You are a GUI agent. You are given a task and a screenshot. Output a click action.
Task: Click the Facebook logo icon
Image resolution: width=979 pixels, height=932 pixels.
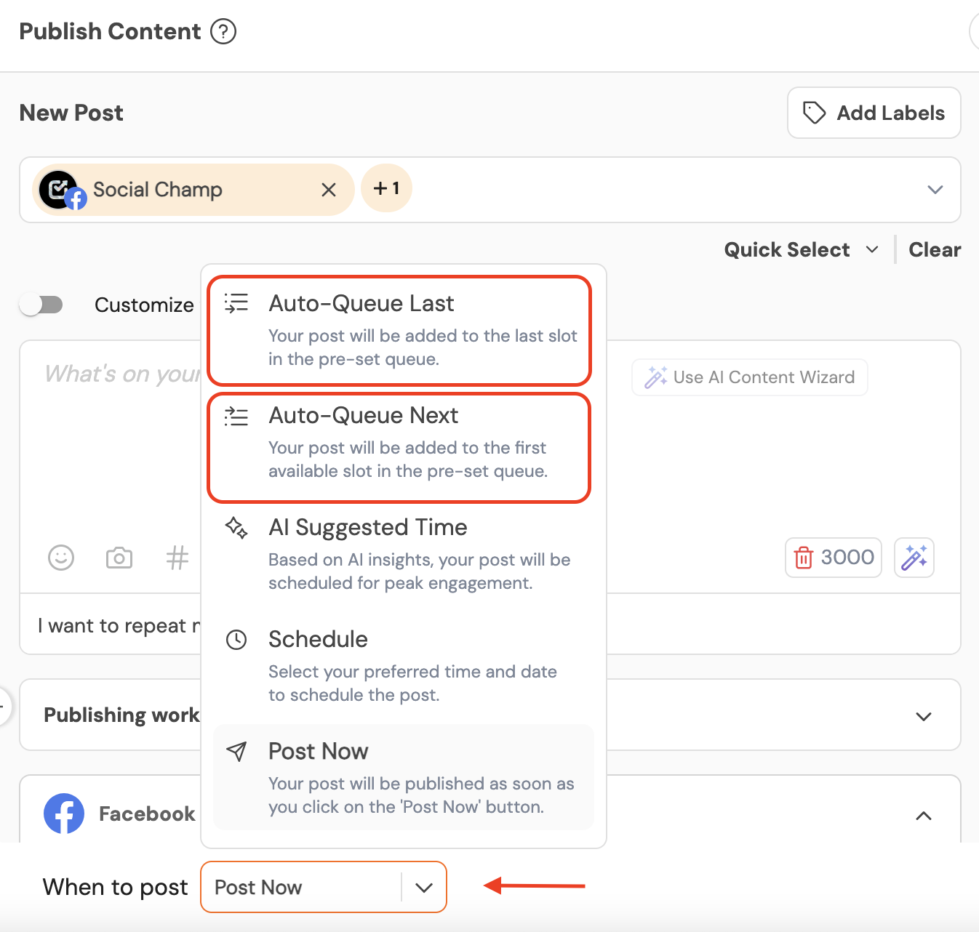click(64, 813)
